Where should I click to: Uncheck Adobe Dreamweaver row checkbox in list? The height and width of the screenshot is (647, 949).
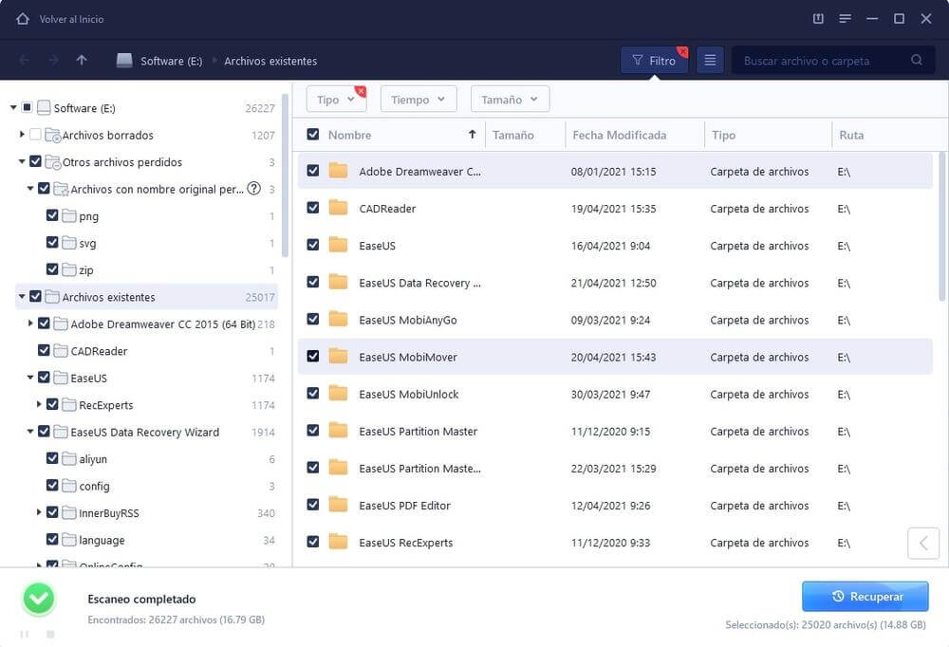click(x=313, y=171)
